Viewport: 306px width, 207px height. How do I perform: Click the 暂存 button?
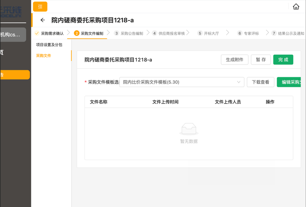(x=261, y=60)
